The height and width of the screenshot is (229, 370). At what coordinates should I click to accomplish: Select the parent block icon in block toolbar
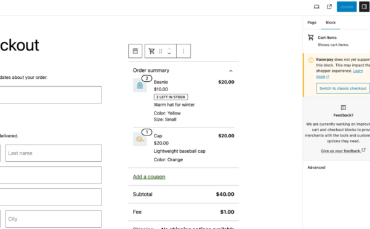pos(135,51)
